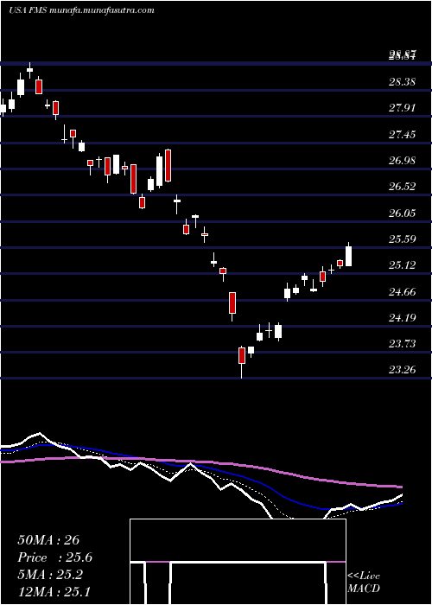
Task: Click the 24.66 price axis label
Action: (403, 292)
